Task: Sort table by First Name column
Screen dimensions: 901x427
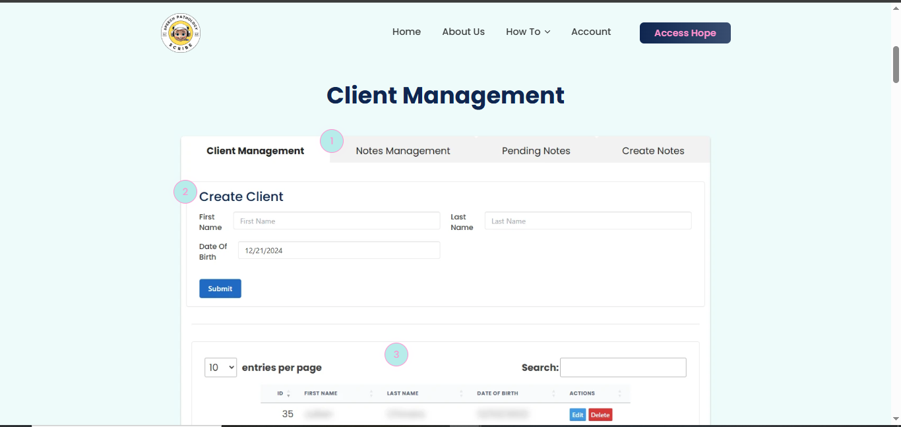Action: point(321,393)
